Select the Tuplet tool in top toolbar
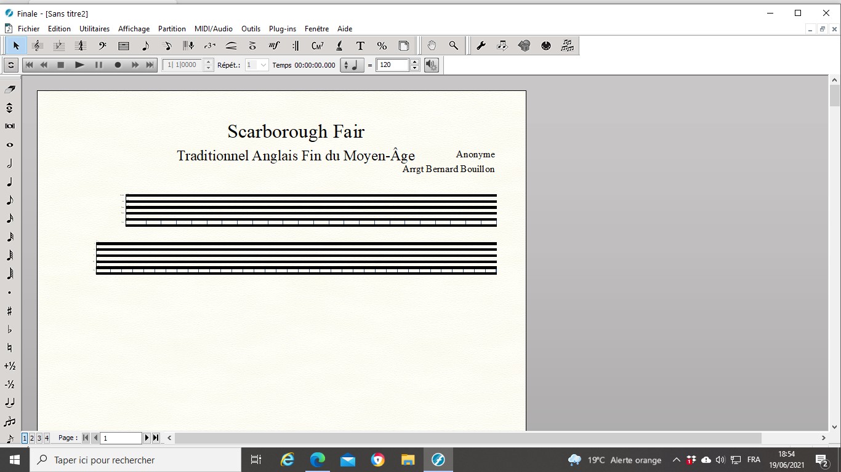Screen dimensions: 841x472 tap(210, 45)
